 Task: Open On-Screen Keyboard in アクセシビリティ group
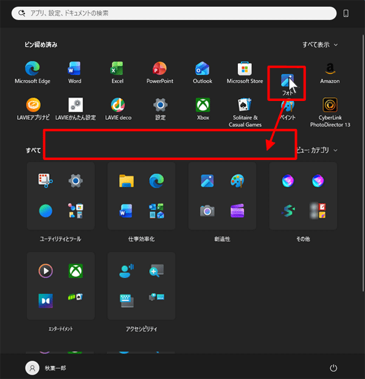click(x=127, y=301)
